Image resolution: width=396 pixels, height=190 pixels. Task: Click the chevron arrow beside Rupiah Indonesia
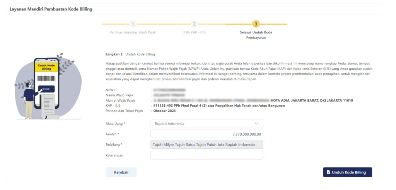256,124
